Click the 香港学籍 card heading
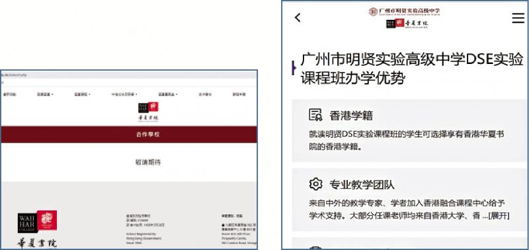This screenshot has width=529, height=250. [x=351, y=115]
